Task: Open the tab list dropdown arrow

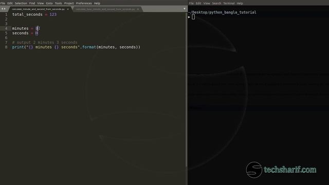Action: pos(185,9)
